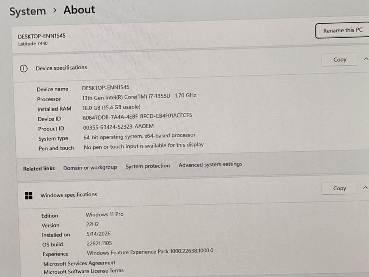Viewport: 369px width, 277px height.
Task: Click the System type row label
Action: coord(53,139)
